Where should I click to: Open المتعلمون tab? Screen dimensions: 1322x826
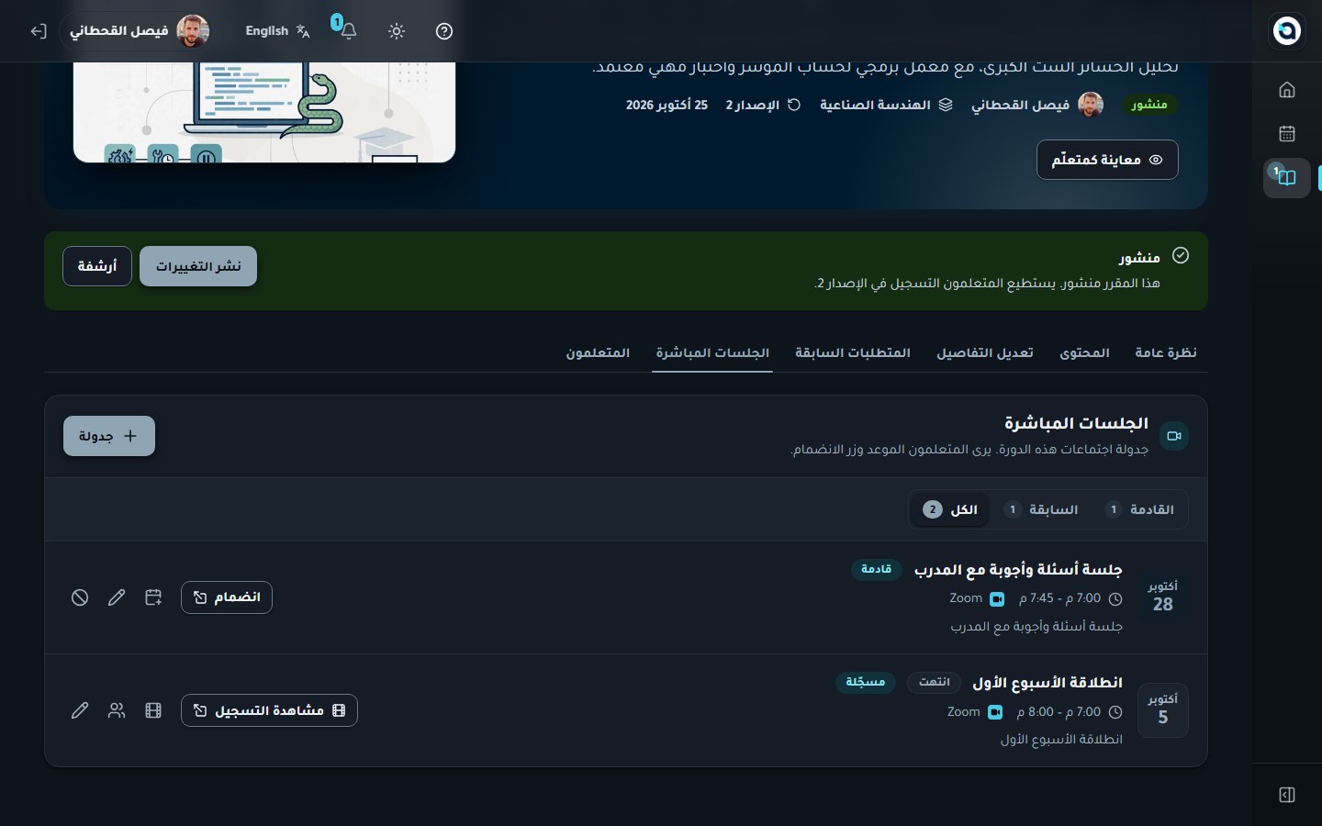[x=598, y=353]
